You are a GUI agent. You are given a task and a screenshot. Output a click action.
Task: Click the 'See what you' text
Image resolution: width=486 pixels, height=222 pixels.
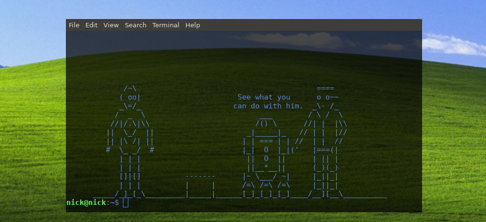pyautogui.click(x=264, y=98)
